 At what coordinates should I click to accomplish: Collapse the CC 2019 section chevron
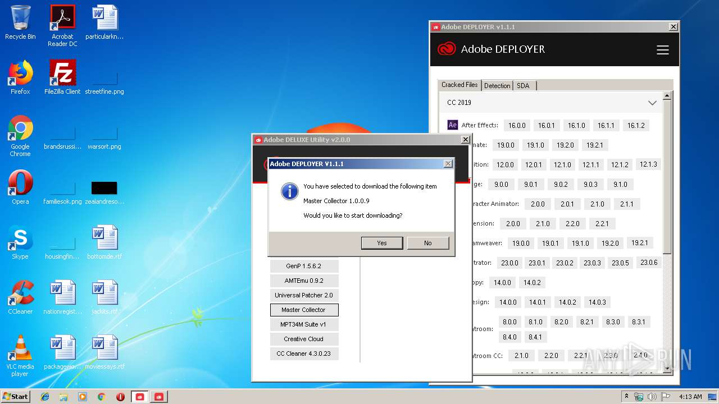coord(652,103)
